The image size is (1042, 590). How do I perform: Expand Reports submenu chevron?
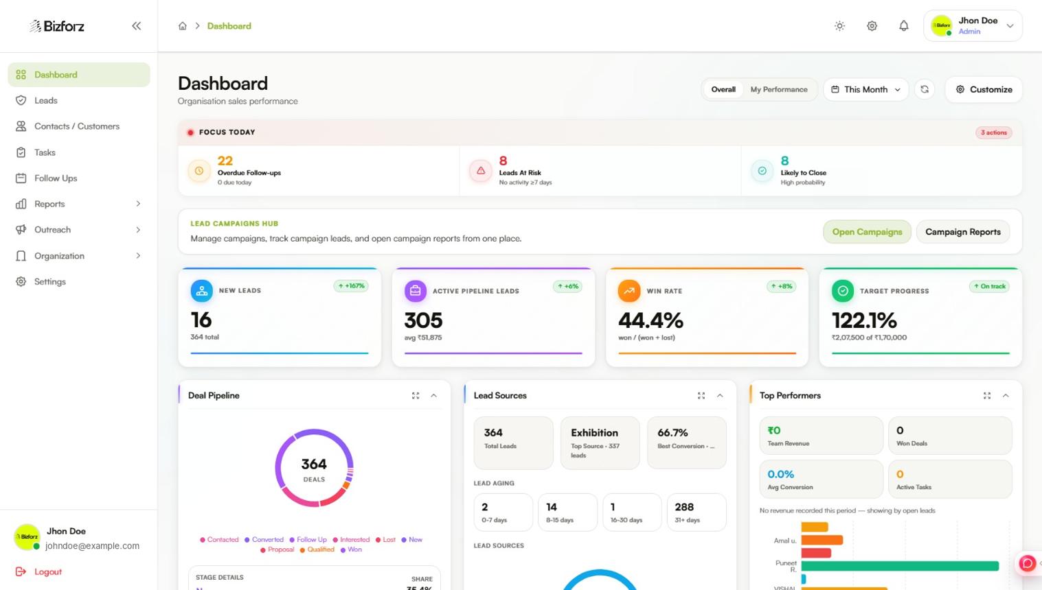click(138, 204)
